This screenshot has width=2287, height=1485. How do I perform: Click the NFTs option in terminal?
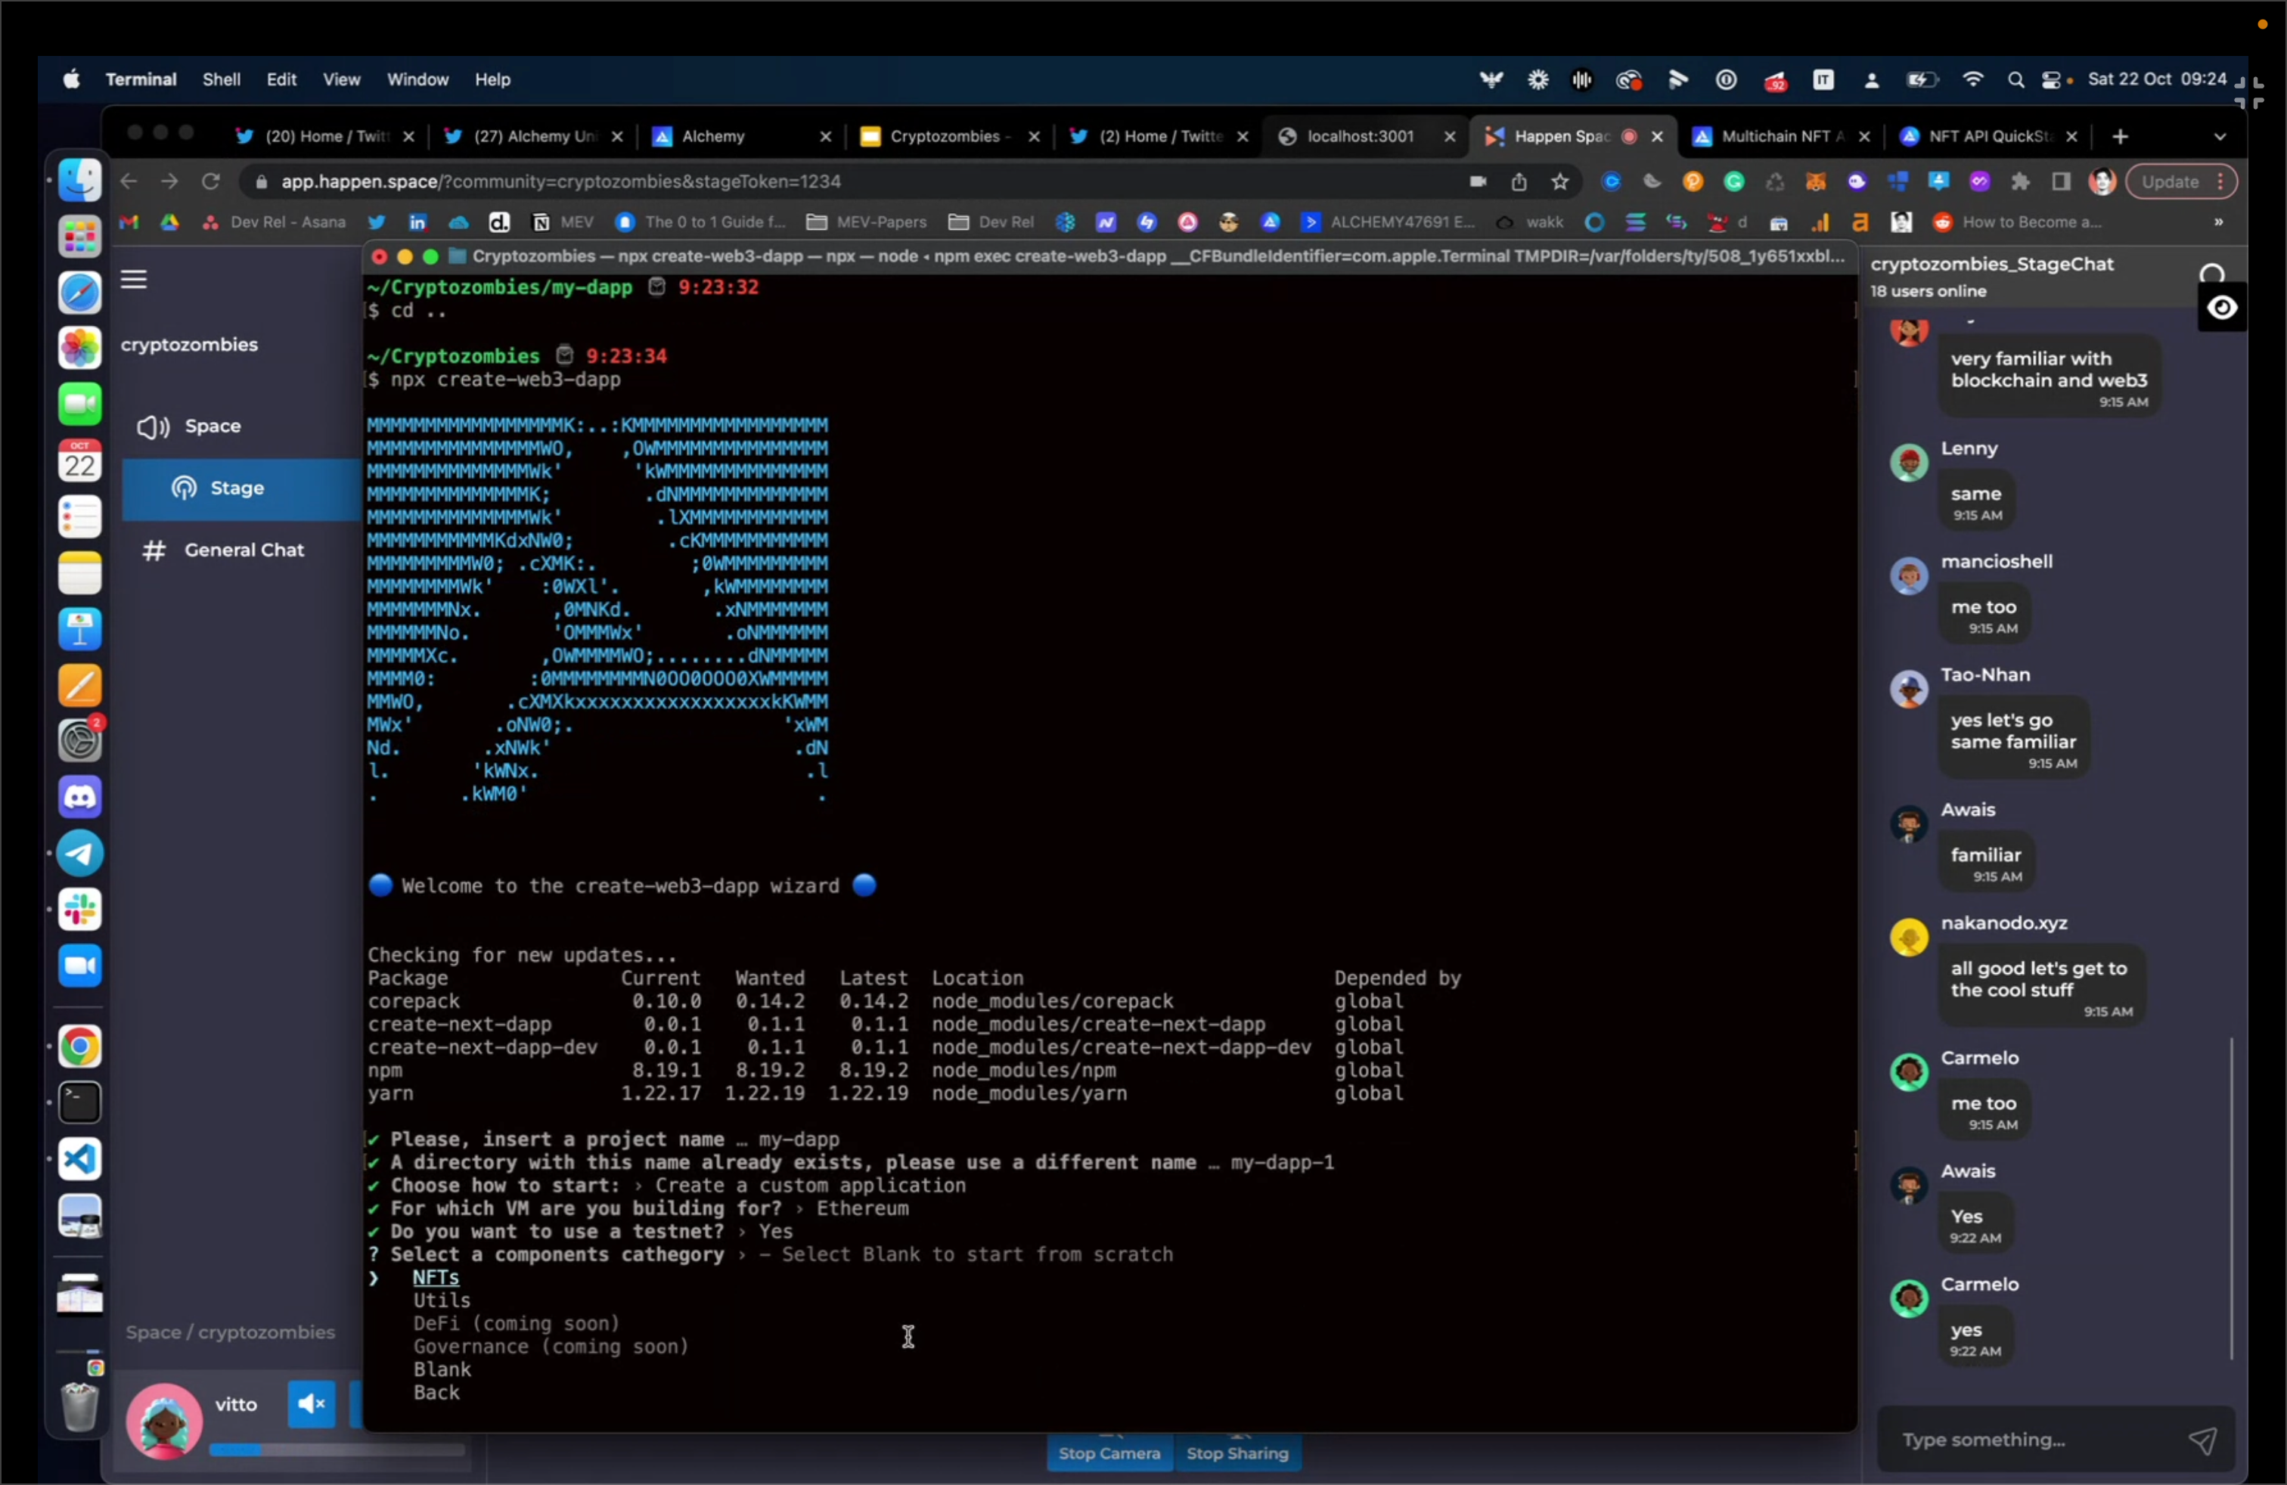[436, 1278]
